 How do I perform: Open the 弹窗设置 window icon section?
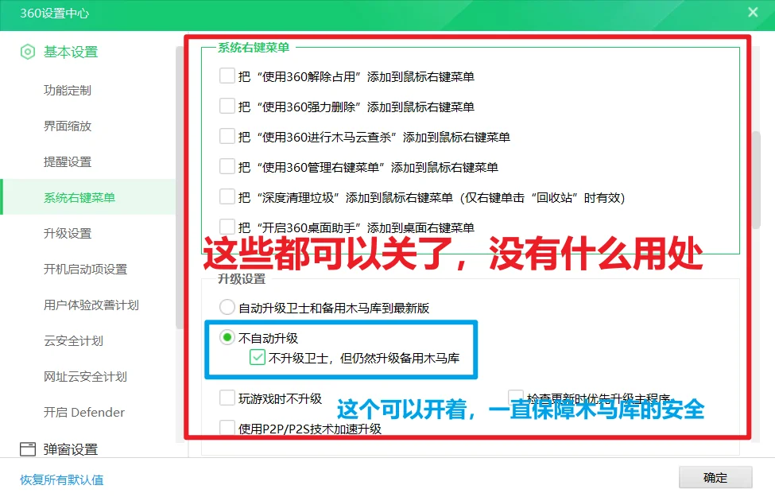pyautogui.click(x=59, y=449)
